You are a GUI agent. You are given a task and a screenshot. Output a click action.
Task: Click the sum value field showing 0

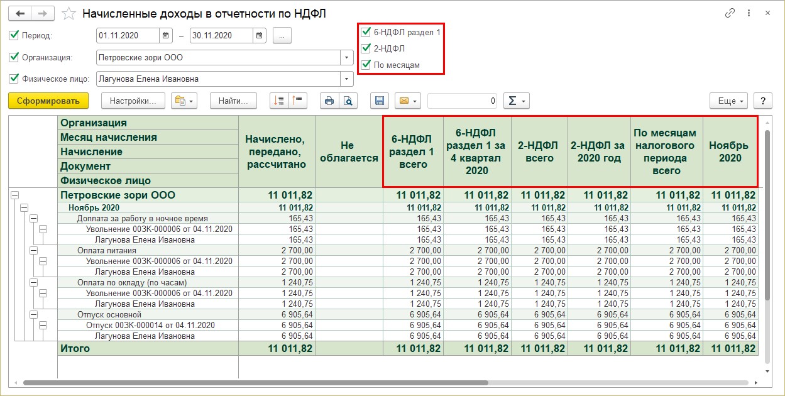[x=463, y=101]
